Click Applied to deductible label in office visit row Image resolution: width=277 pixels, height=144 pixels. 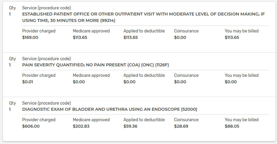(x=144, y=31)
